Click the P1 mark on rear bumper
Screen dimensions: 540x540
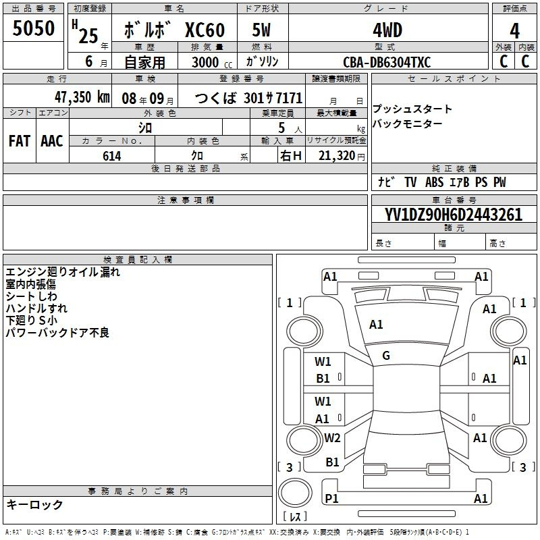coord(331,498)
